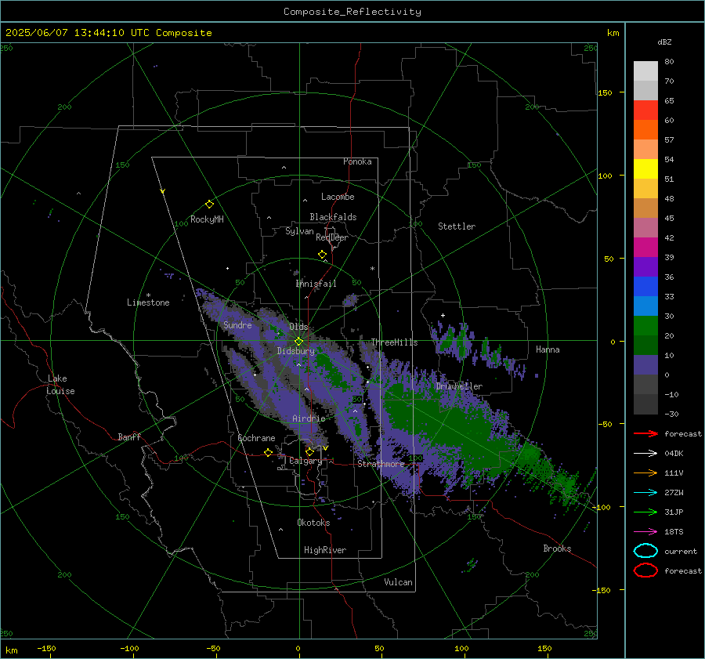Click the red forecast arrow in legend

point(645,433)
